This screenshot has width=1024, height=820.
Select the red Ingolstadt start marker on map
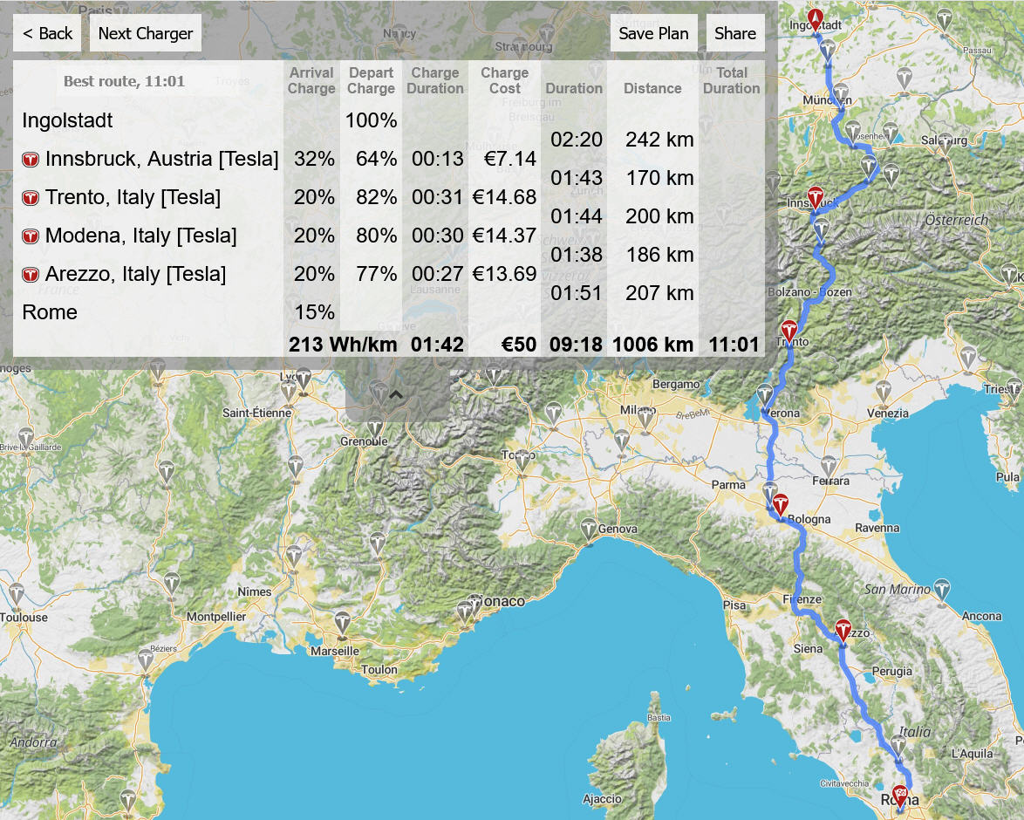(x=815, y=19)
